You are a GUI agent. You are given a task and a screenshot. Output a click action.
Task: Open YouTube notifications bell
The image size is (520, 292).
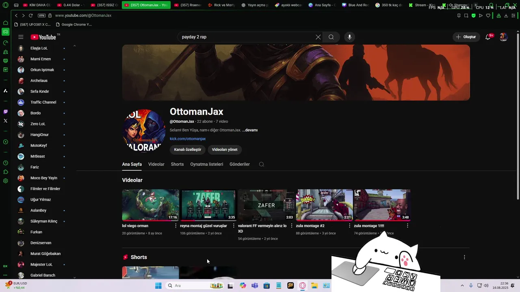tap(488, 37)
